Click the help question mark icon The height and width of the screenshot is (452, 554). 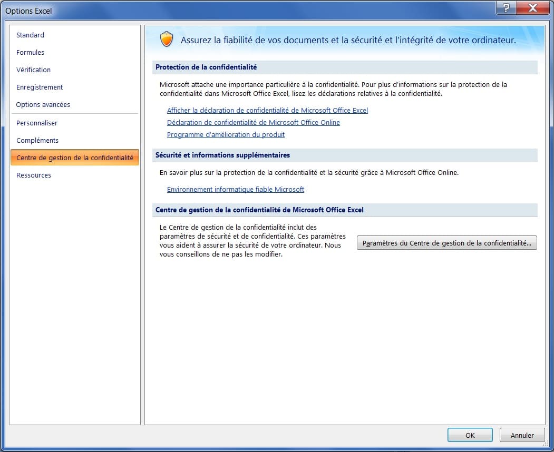[x=506, y=8]
